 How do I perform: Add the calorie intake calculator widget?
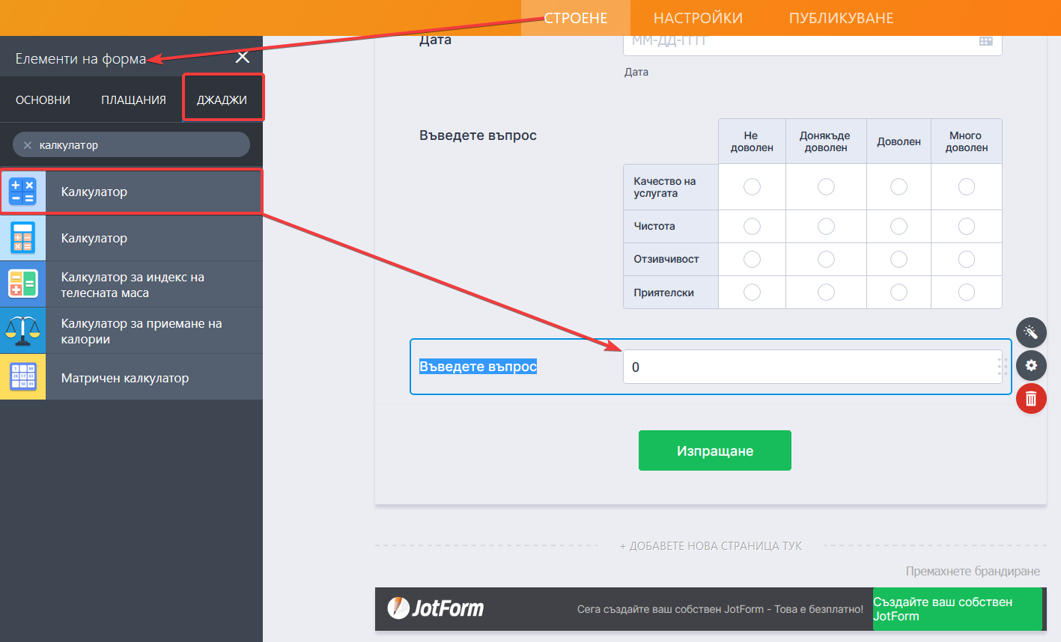pyautogui.click(x=132, y=331)
